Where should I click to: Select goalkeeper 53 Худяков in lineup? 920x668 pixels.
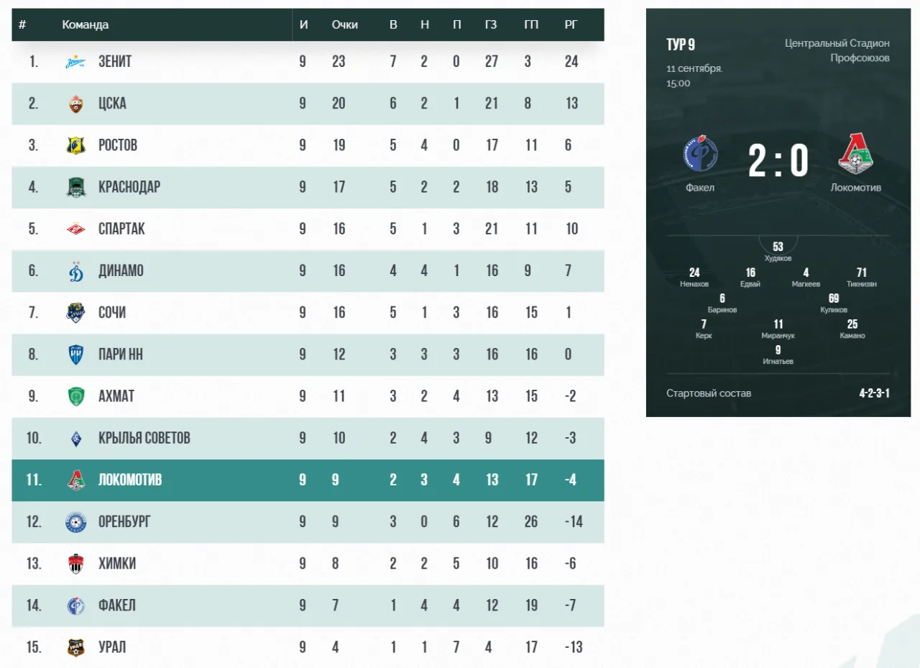point(778,252)
